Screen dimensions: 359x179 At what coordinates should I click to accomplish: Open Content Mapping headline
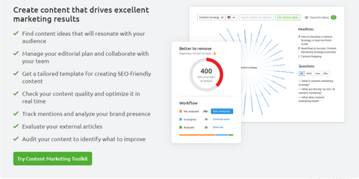tap(311, 56)
